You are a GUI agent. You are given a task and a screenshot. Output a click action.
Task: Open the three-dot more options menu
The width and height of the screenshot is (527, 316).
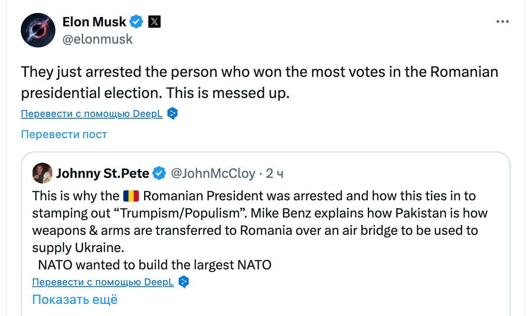point(502,22)
